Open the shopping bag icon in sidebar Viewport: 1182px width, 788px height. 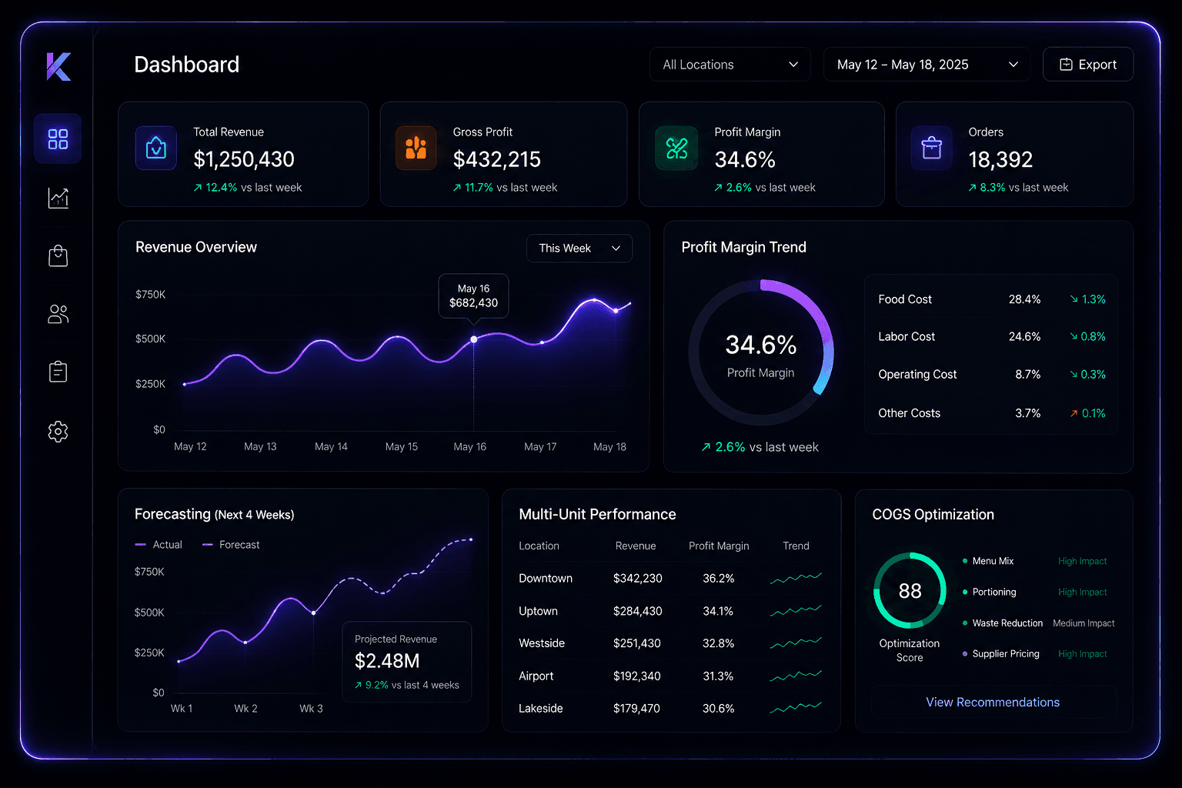pyautogui.click(x=58, y=256)
